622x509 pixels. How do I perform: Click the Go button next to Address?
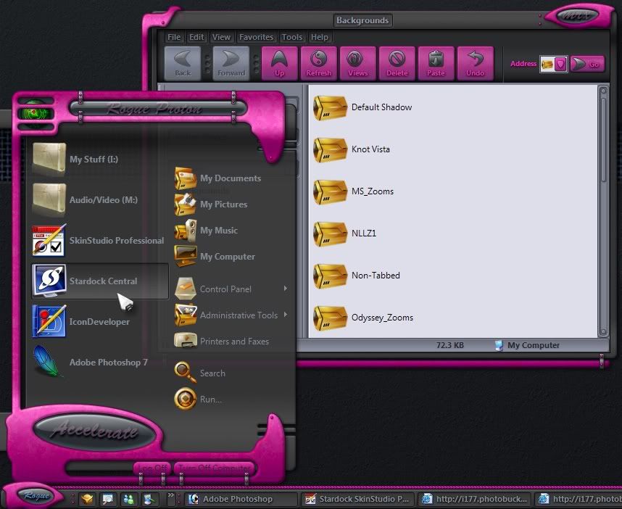(587, 64)
